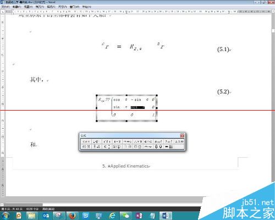The height and width of the screenshot is (220, 275).
Task: Open the 样式(S) menu
Action: (x=51, y=7)
